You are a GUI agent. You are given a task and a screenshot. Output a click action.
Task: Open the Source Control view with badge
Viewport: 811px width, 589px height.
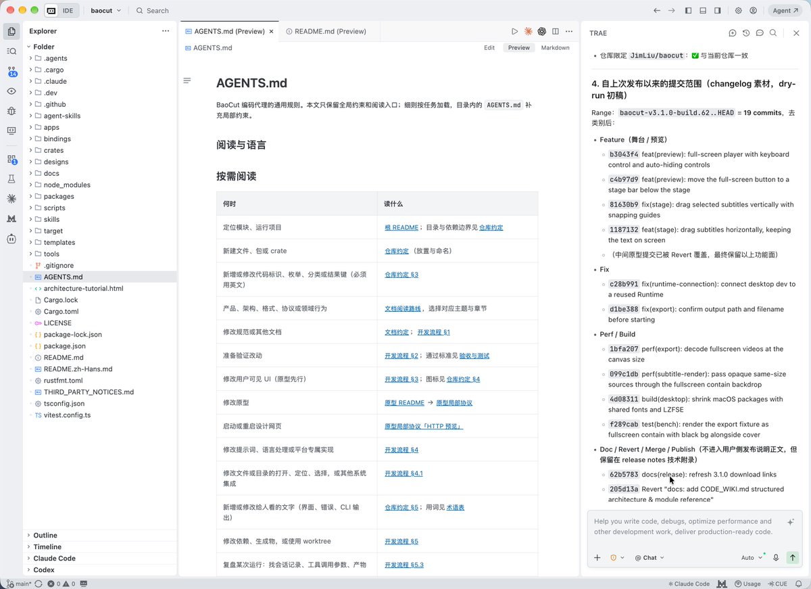11,71
